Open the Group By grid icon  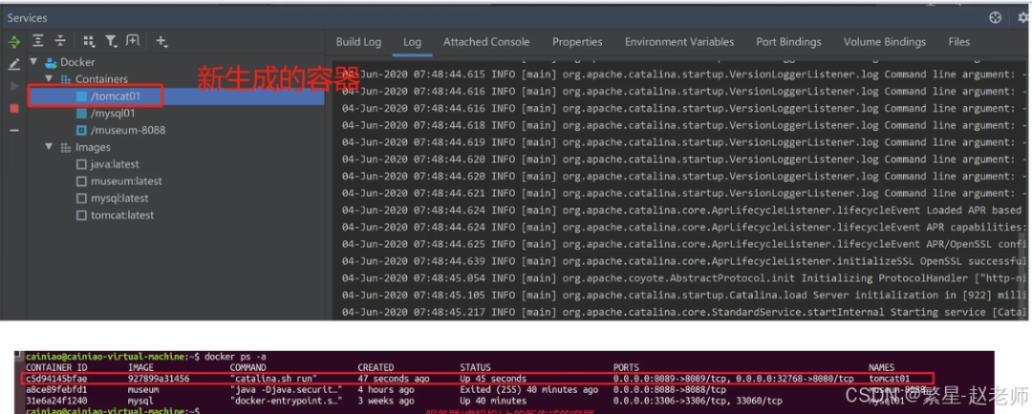(89, 41)
